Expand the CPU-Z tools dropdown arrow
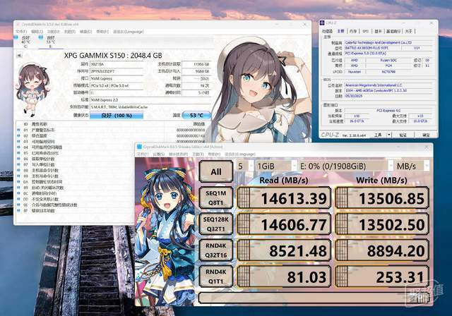The image size is (452, 316). pyautogui.click(x=389, y=135)
